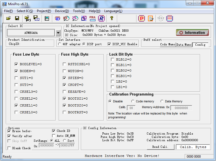
Task: Click the Program chip P icon
Action: (x=142, y=18)
